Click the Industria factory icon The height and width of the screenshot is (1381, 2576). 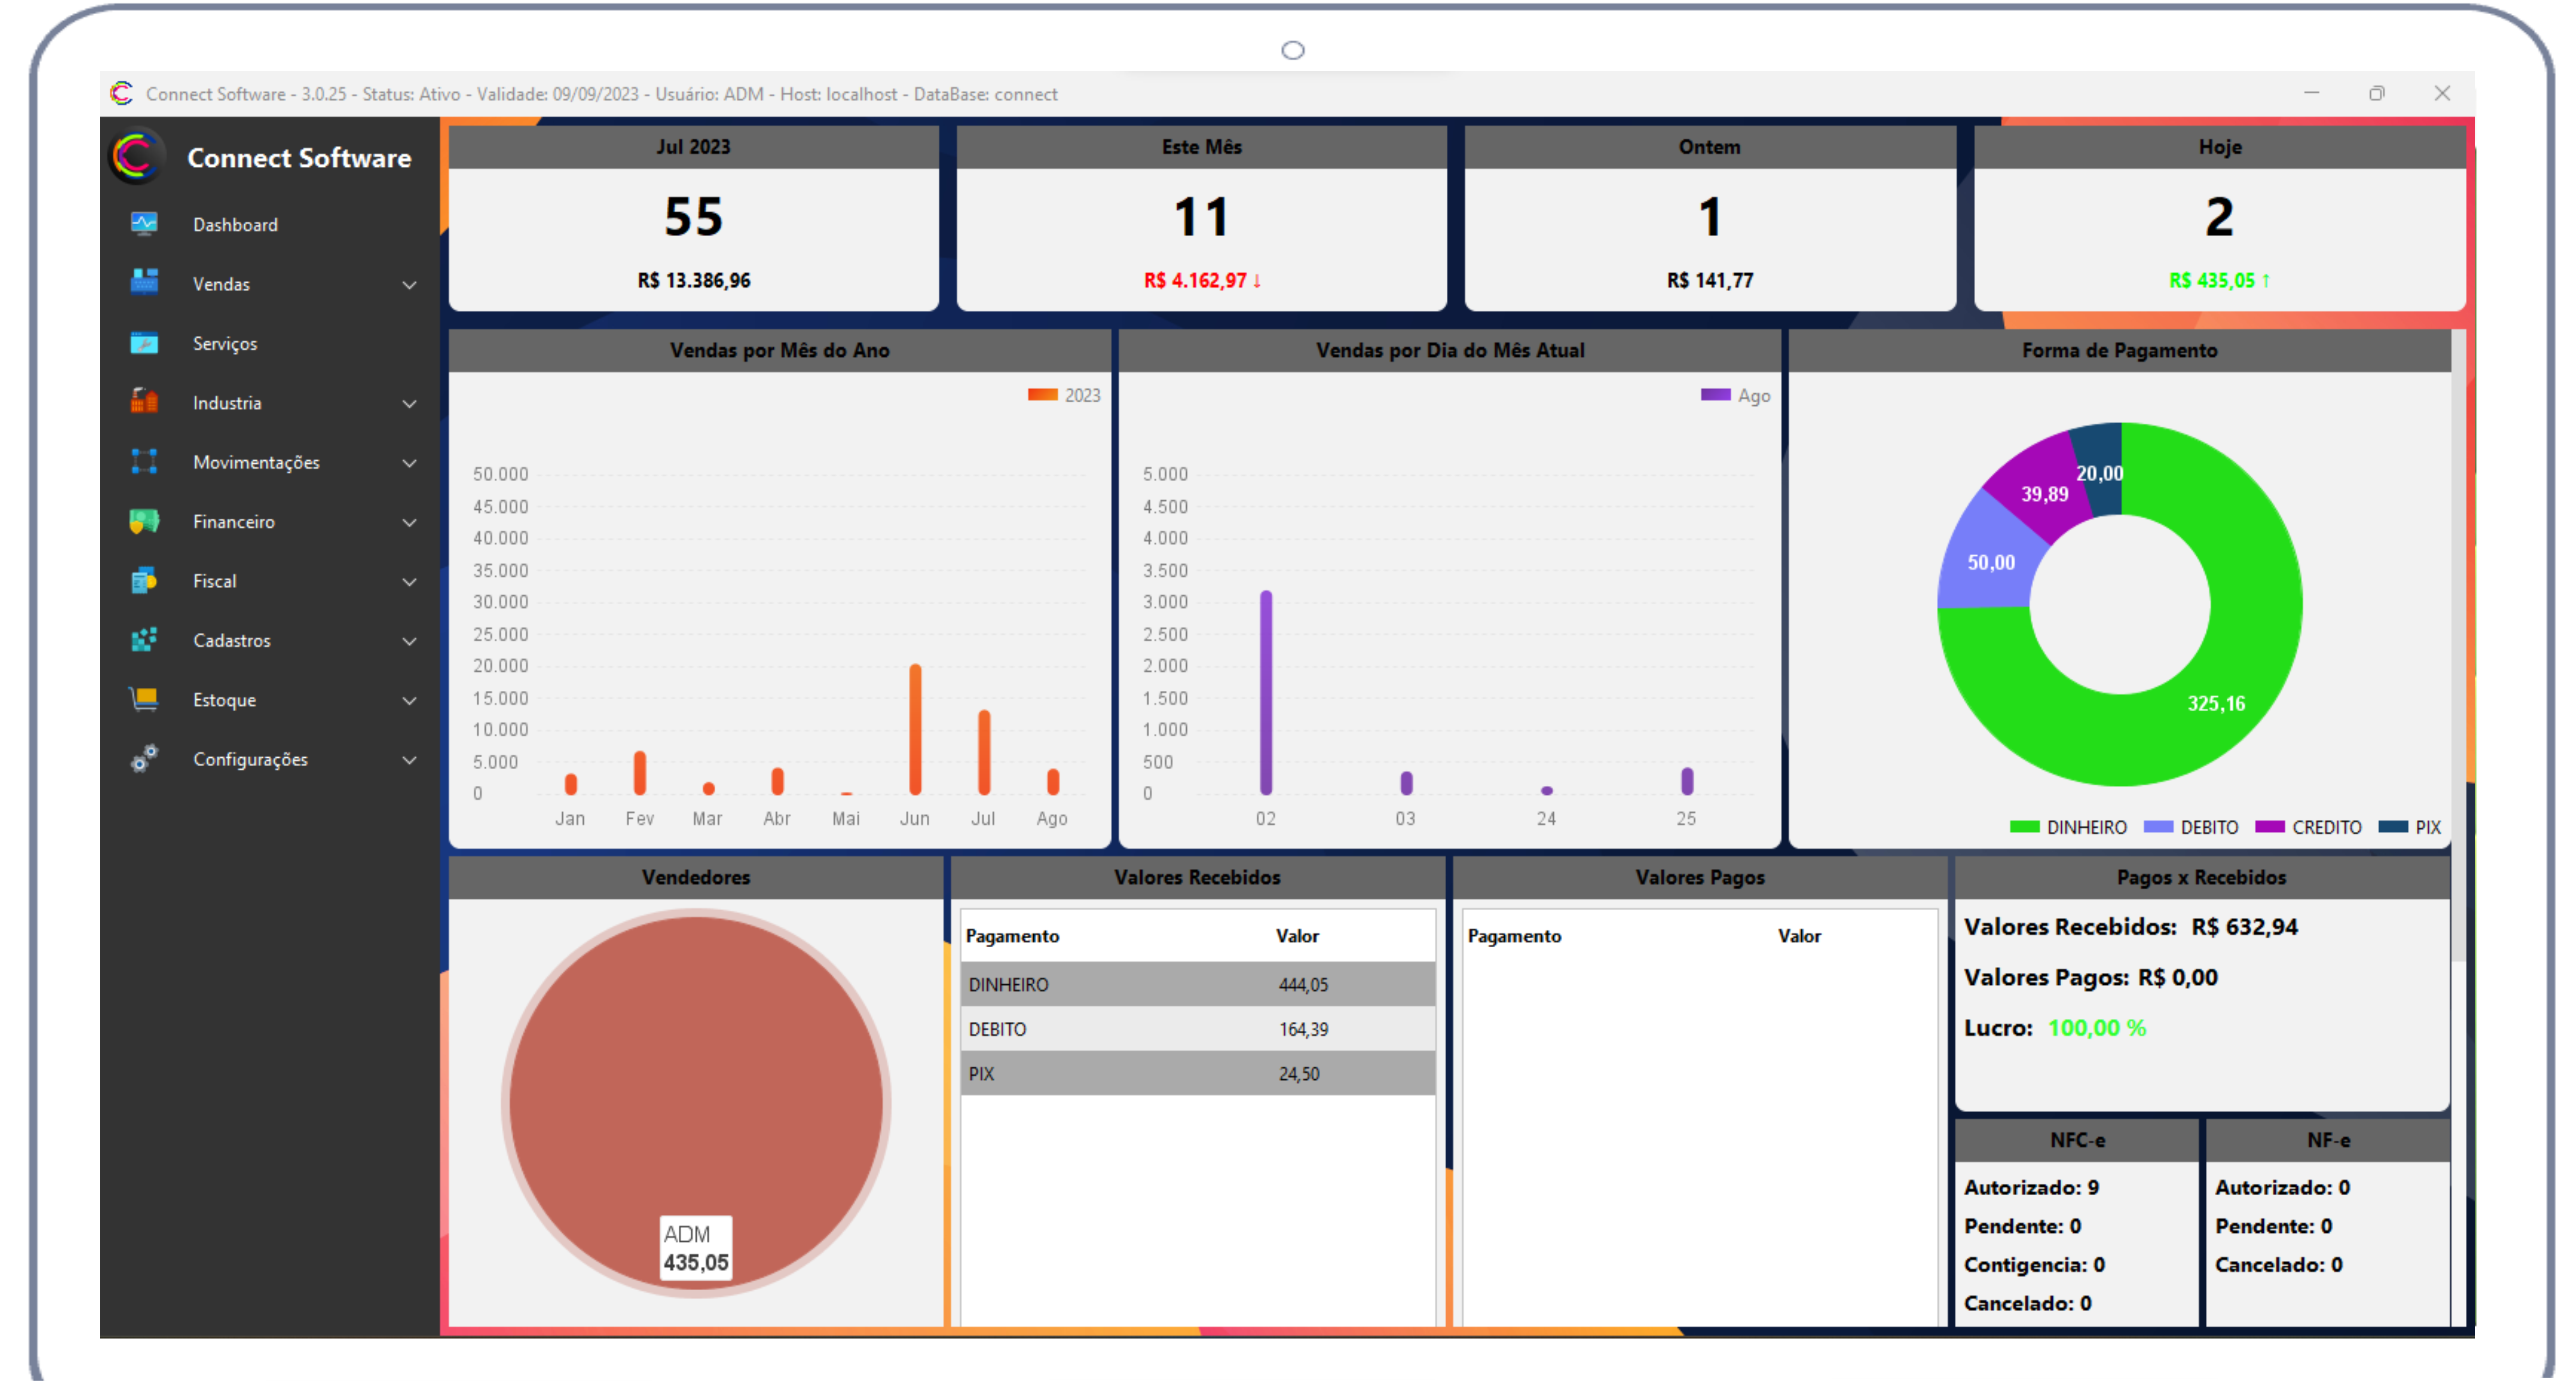click(144, 402)
